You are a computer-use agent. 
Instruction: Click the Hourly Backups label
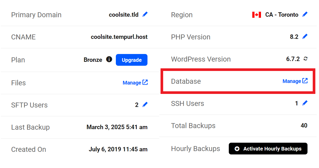click(196, 149)
